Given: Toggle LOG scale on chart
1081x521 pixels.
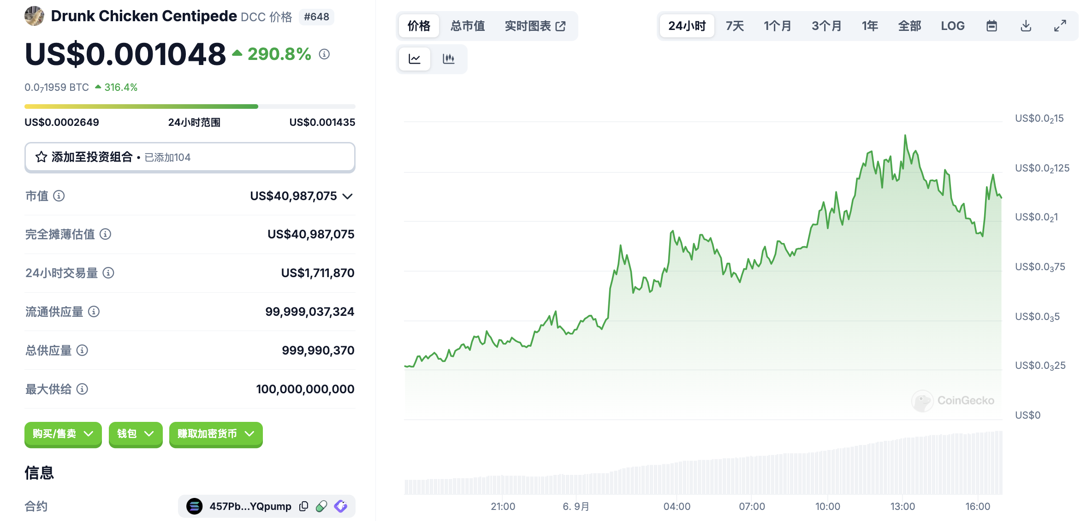Looking at the screenshot, I should pos(952,26).
